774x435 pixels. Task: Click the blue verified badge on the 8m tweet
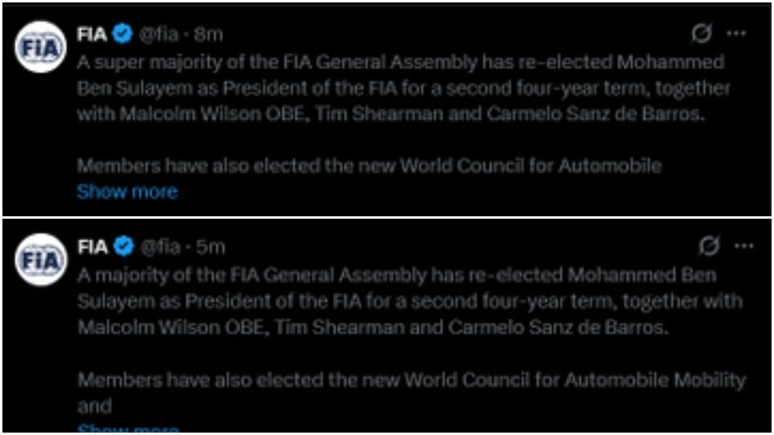tap(122, 34)
